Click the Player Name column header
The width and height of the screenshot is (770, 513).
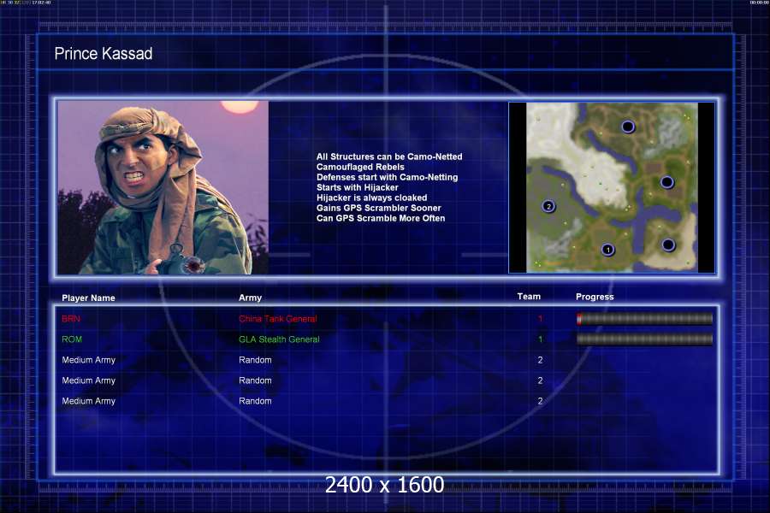point(88,298)
